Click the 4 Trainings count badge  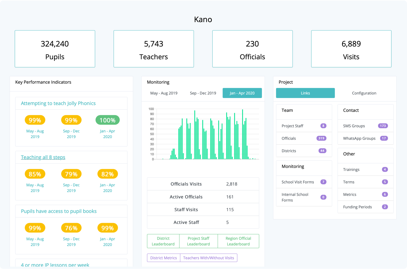(x=385, y=169)
